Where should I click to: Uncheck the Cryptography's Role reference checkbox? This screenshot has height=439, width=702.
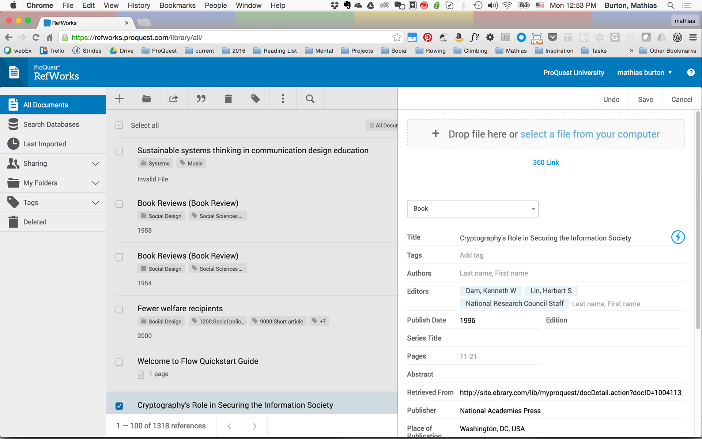[x=119, y=406]
